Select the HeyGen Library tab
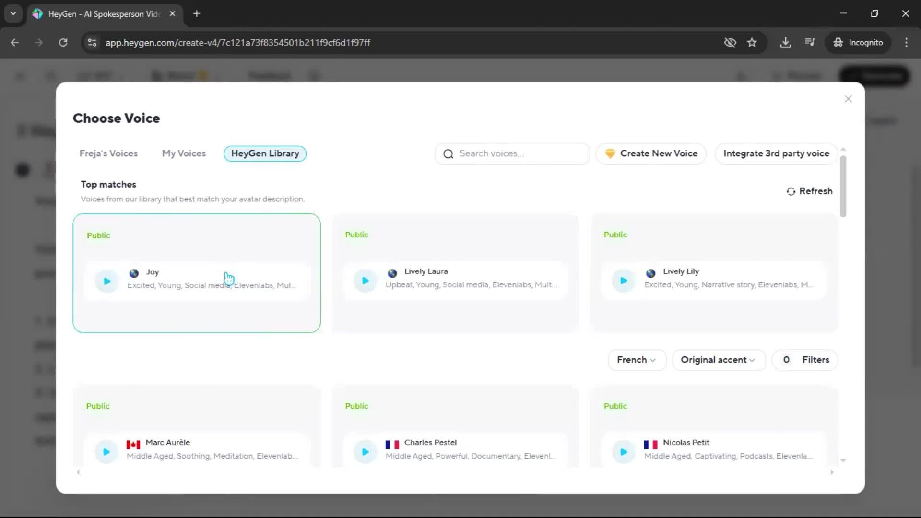 tap(265, 153)
